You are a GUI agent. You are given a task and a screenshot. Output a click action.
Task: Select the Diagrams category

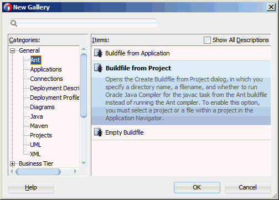[x=42, y=107]
